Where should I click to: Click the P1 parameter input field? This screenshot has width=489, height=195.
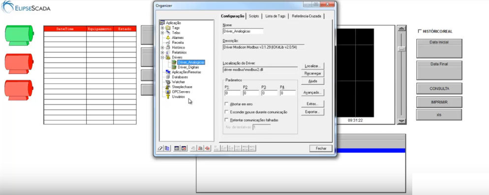[x=232, y=93]
